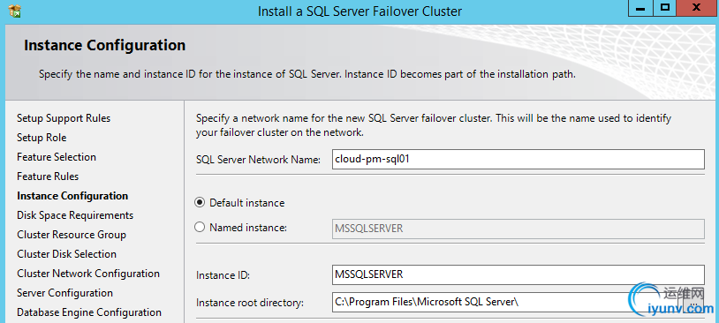Viewport: 719px width, 323px height.
Task: Open Cluster Disk Selection step
Action: (66, 254)
